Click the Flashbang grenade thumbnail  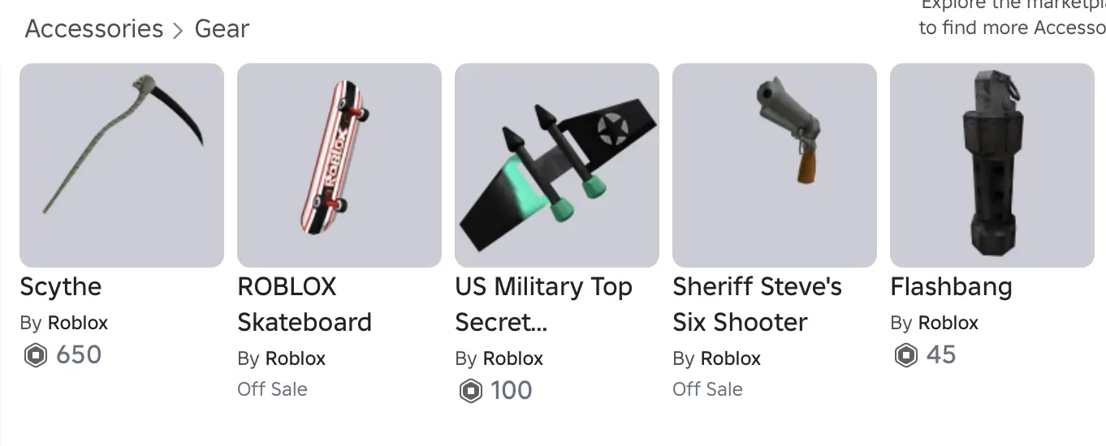tap(992, 165)
